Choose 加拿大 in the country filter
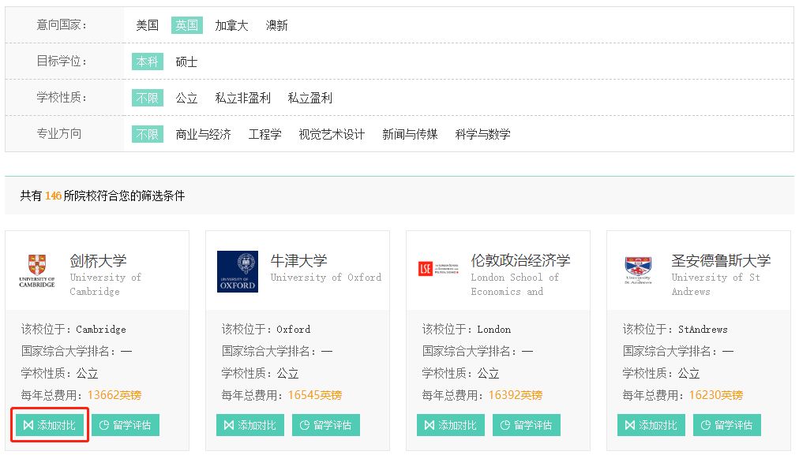The width and height of the screenshot is (799, 455). [x=231, y=25]
